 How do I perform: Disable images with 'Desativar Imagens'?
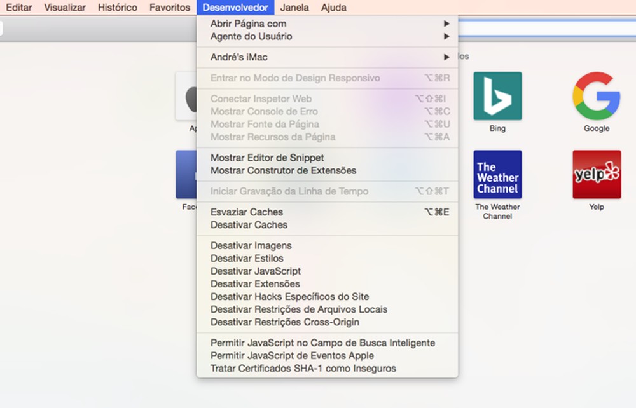(x=251, y=245)
